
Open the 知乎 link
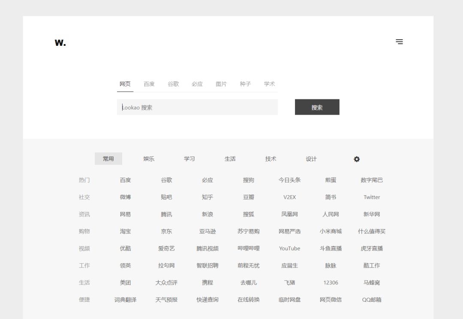tap(207, 197)
